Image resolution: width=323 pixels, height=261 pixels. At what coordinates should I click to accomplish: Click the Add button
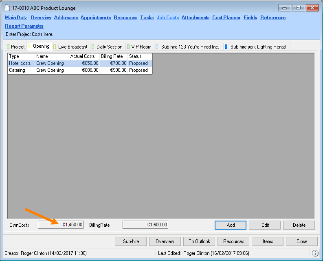pyautogui.click(x=231, y=225)
